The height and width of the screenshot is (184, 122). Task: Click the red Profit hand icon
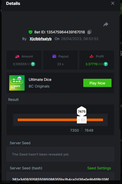coord(91,56)
